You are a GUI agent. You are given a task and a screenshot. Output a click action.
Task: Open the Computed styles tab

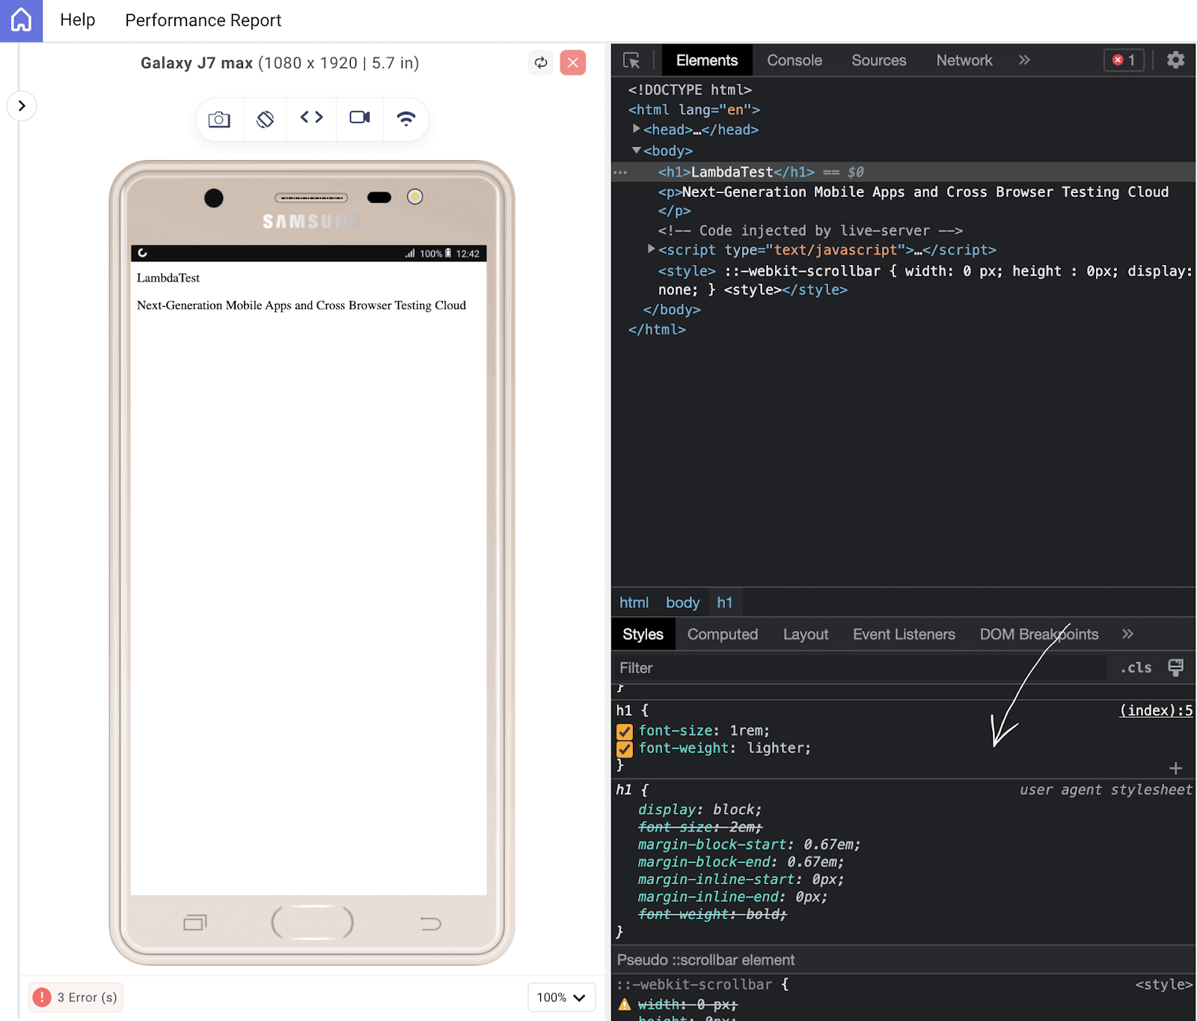(722, 634)
